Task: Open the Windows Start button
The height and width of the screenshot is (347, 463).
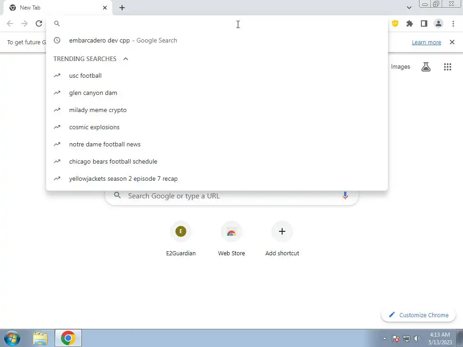Action: (12, 338)
